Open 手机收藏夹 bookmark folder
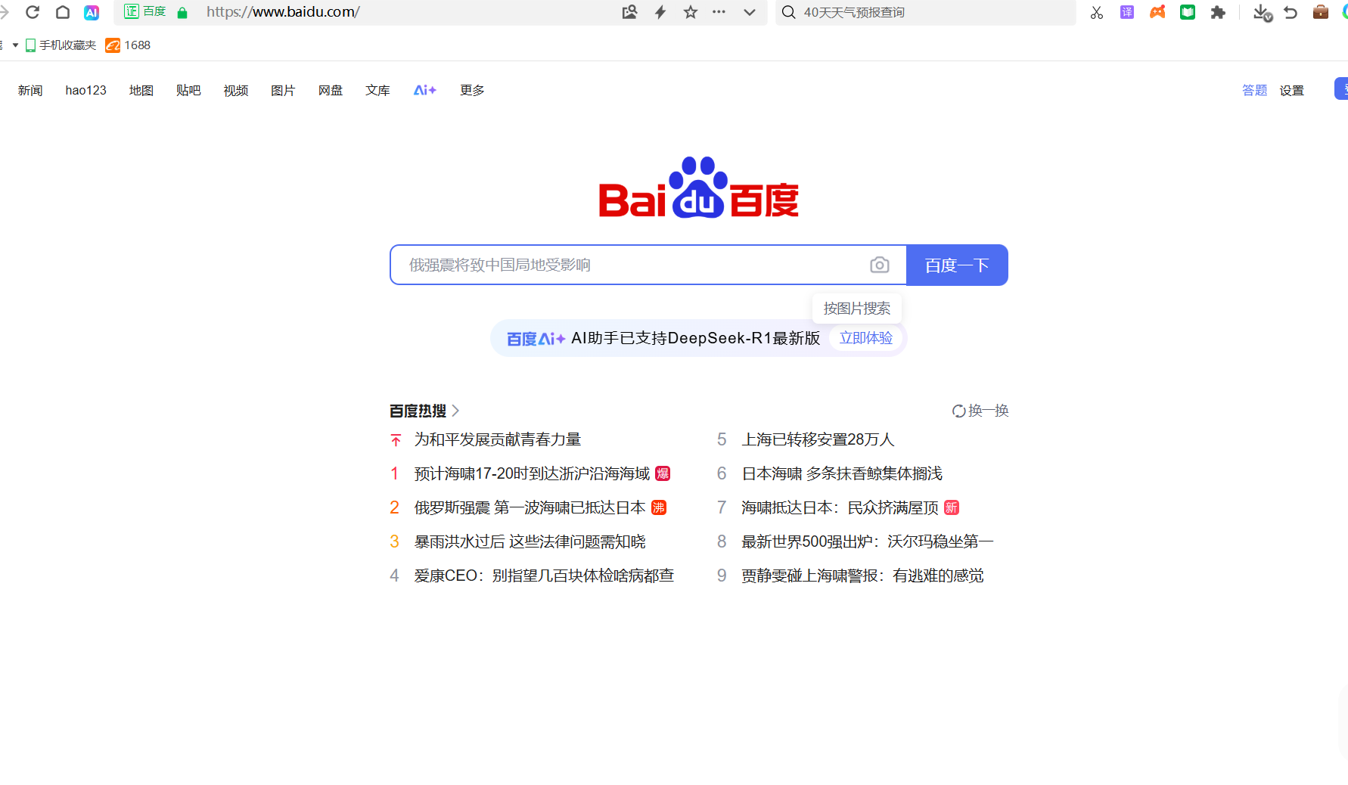This screenshot has width=1348, height=785. tap(61, 45)
